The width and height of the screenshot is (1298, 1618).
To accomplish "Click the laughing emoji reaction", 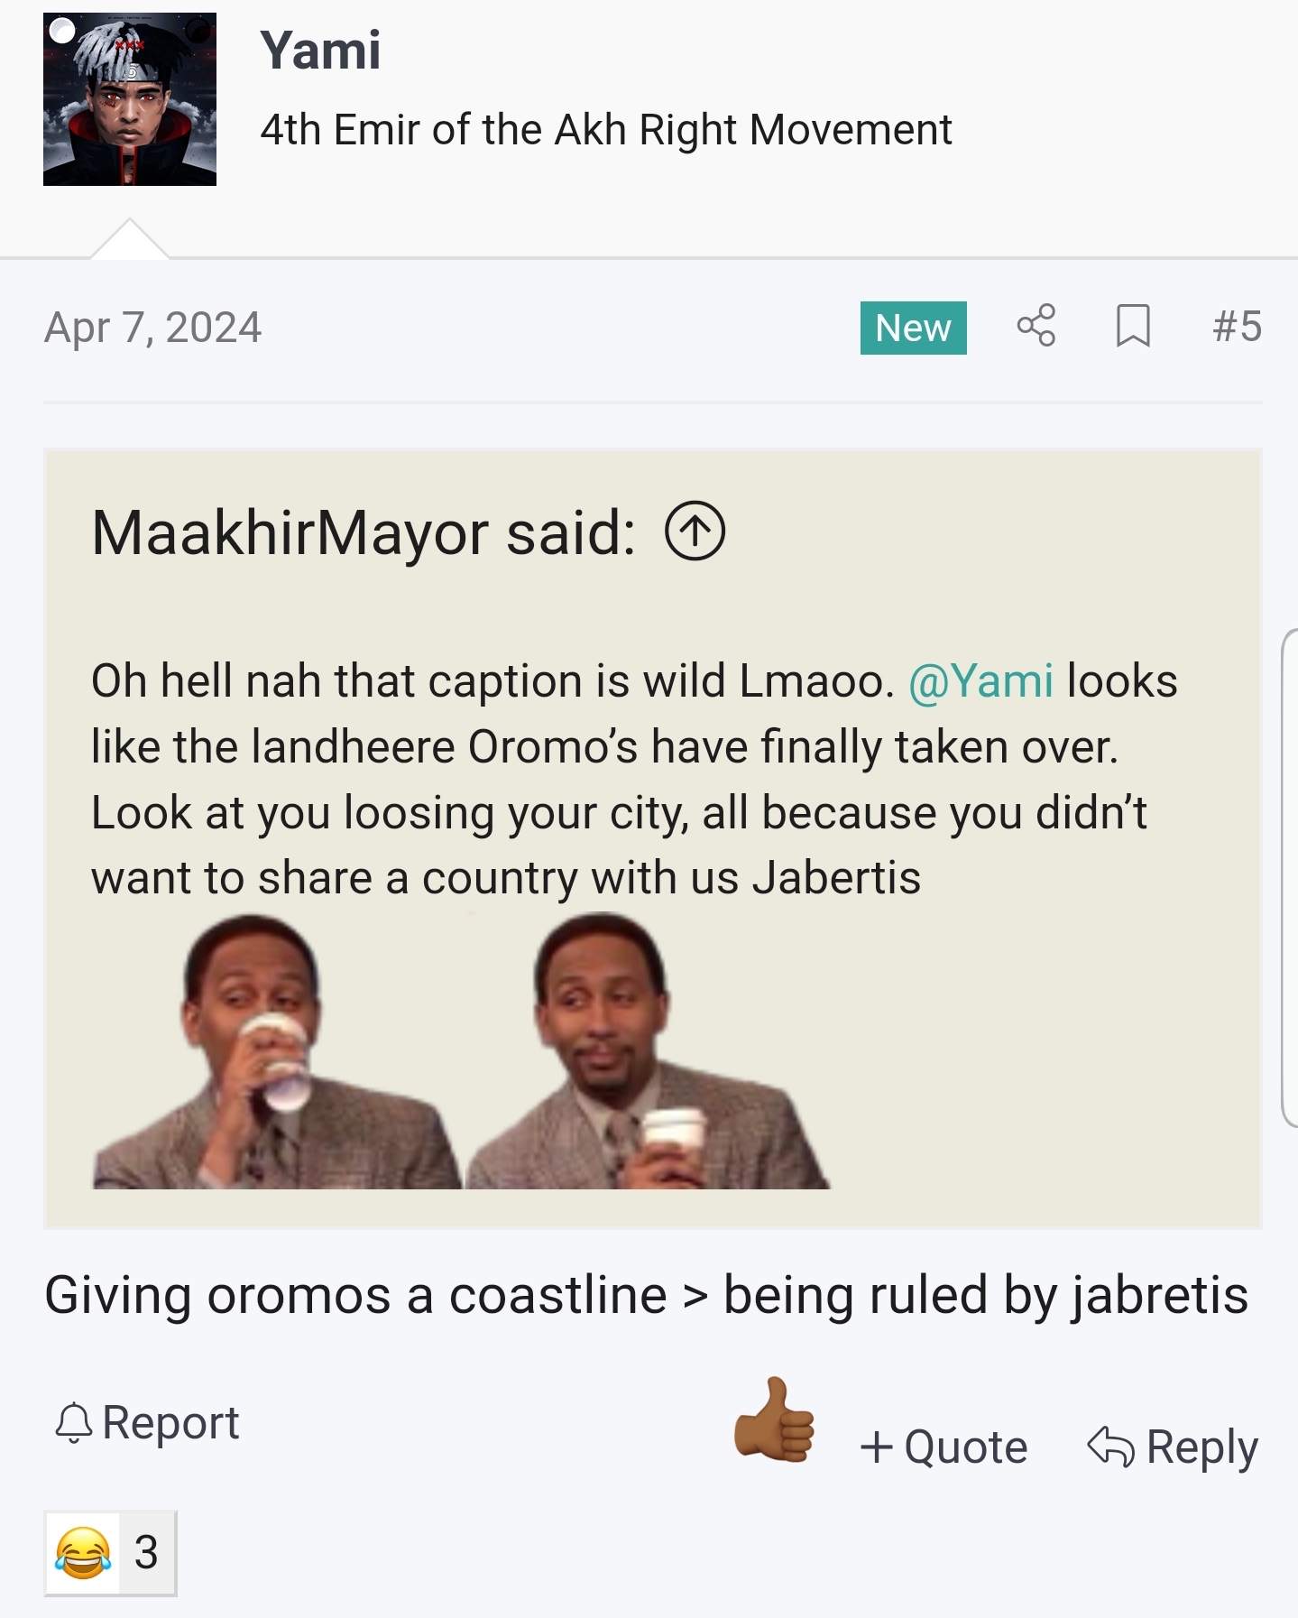I will click(83, 1552).
